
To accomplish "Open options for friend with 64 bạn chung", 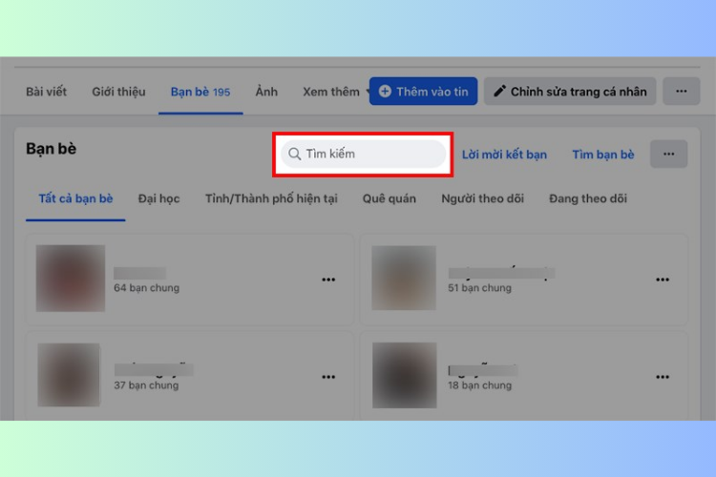I will click(x=328, y=280).
